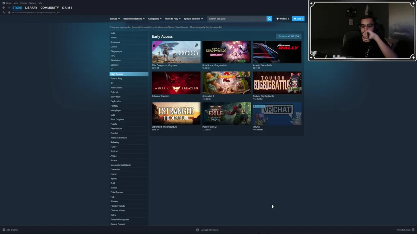
Task: Open the Grounded 2 game thumbnail
Action: point(226,83)
